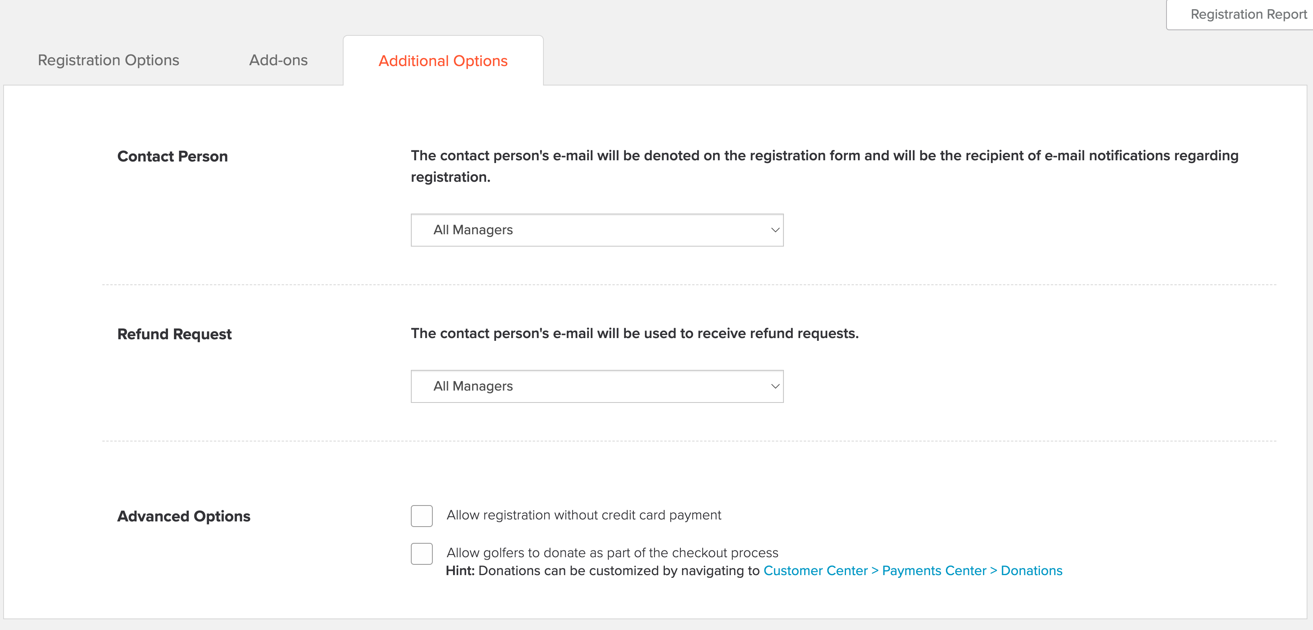Click the Refund Request section heading
1313x630 pixels.
tap(174, 334)
